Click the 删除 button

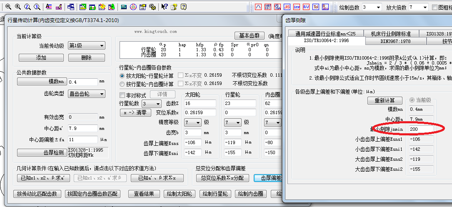[x=87, y=57]
